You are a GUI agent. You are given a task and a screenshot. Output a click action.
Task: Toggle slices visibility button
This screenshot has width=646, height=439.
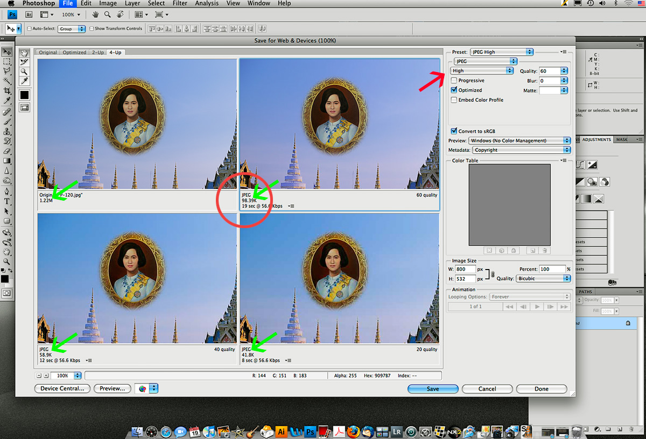coord(24,108)
